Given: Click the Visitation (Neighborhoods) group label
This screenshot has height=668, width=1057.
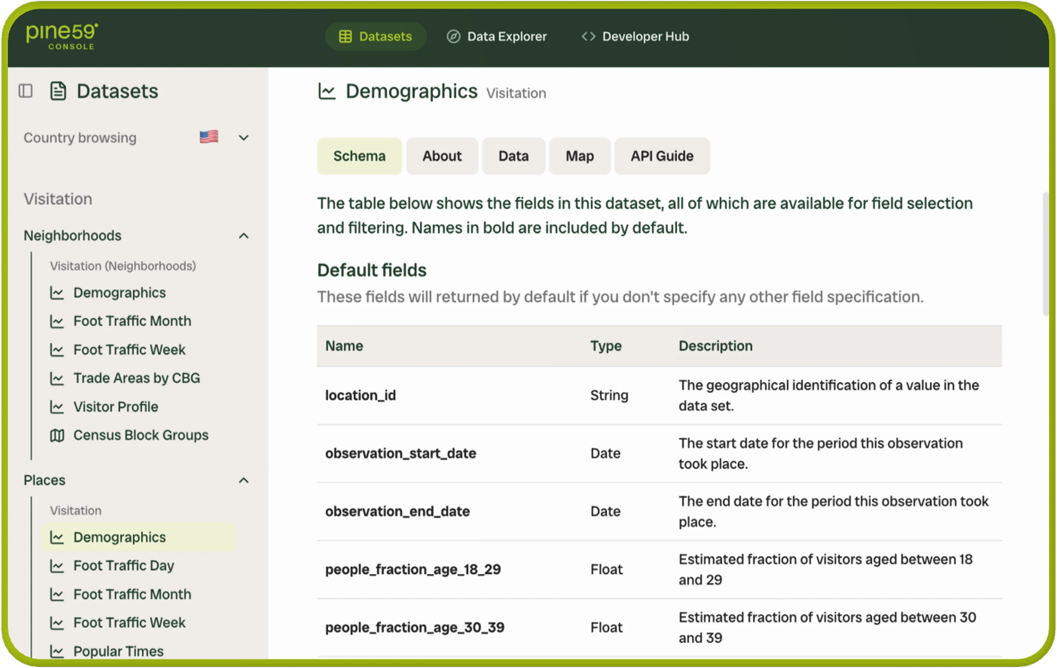Looking at the screenshot, I should click(123, 266).
